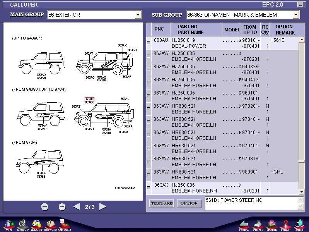Click the MODEL column header
Image resolution: width=309 pixels, height=232 pixels.
[232, 29]
